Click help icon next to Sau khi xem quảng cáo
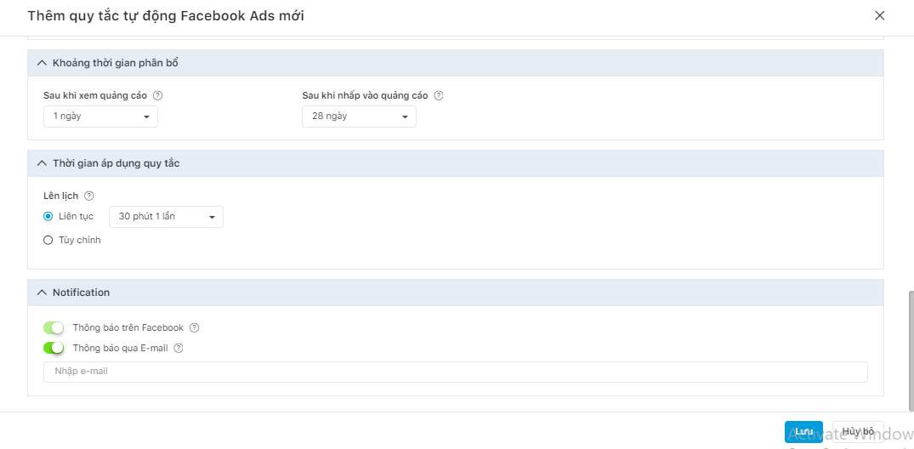Viewport: 914px width, 449px height. pos(157,95)
